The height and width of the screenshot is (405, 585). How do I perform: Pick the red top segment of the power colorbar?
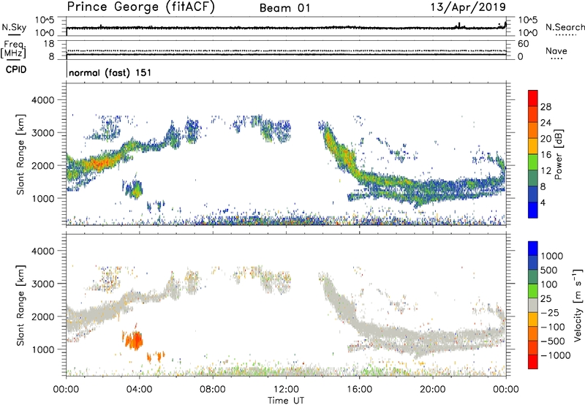pyautogui.click(x=533, y=99)
